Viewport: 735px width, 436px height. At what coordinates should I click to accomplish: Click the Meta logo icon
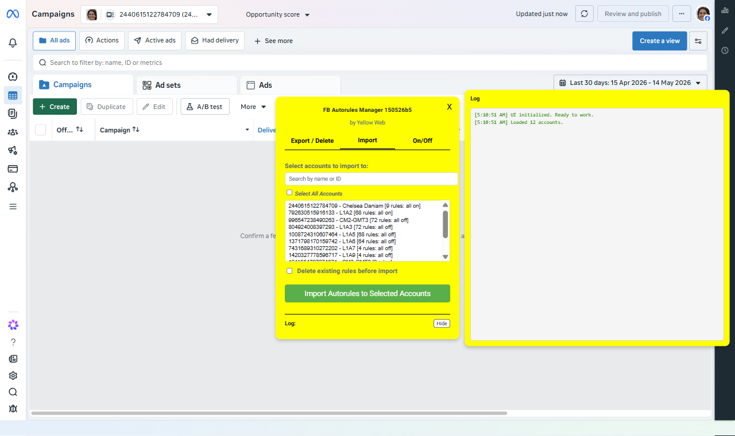(13, 14)
